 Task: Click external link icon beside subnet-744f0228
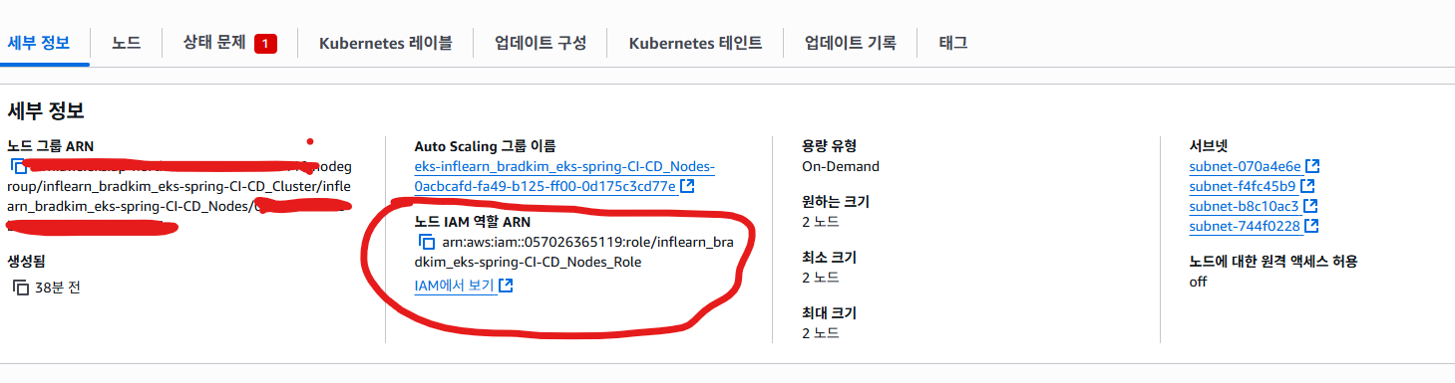(1312, 226)
